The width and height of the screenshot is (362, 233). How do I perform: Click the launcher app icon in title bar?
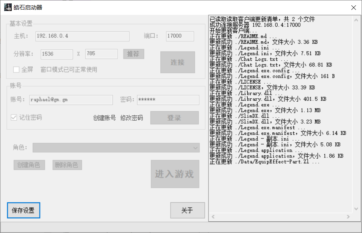pos(8,7)
